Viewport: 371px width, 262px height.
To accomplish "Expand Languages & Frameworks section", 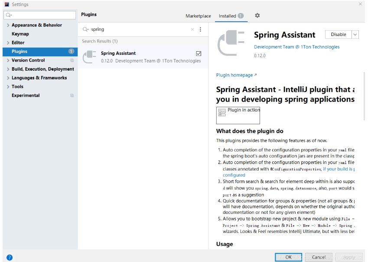I will pyautogui.click(x=8, y=78).
